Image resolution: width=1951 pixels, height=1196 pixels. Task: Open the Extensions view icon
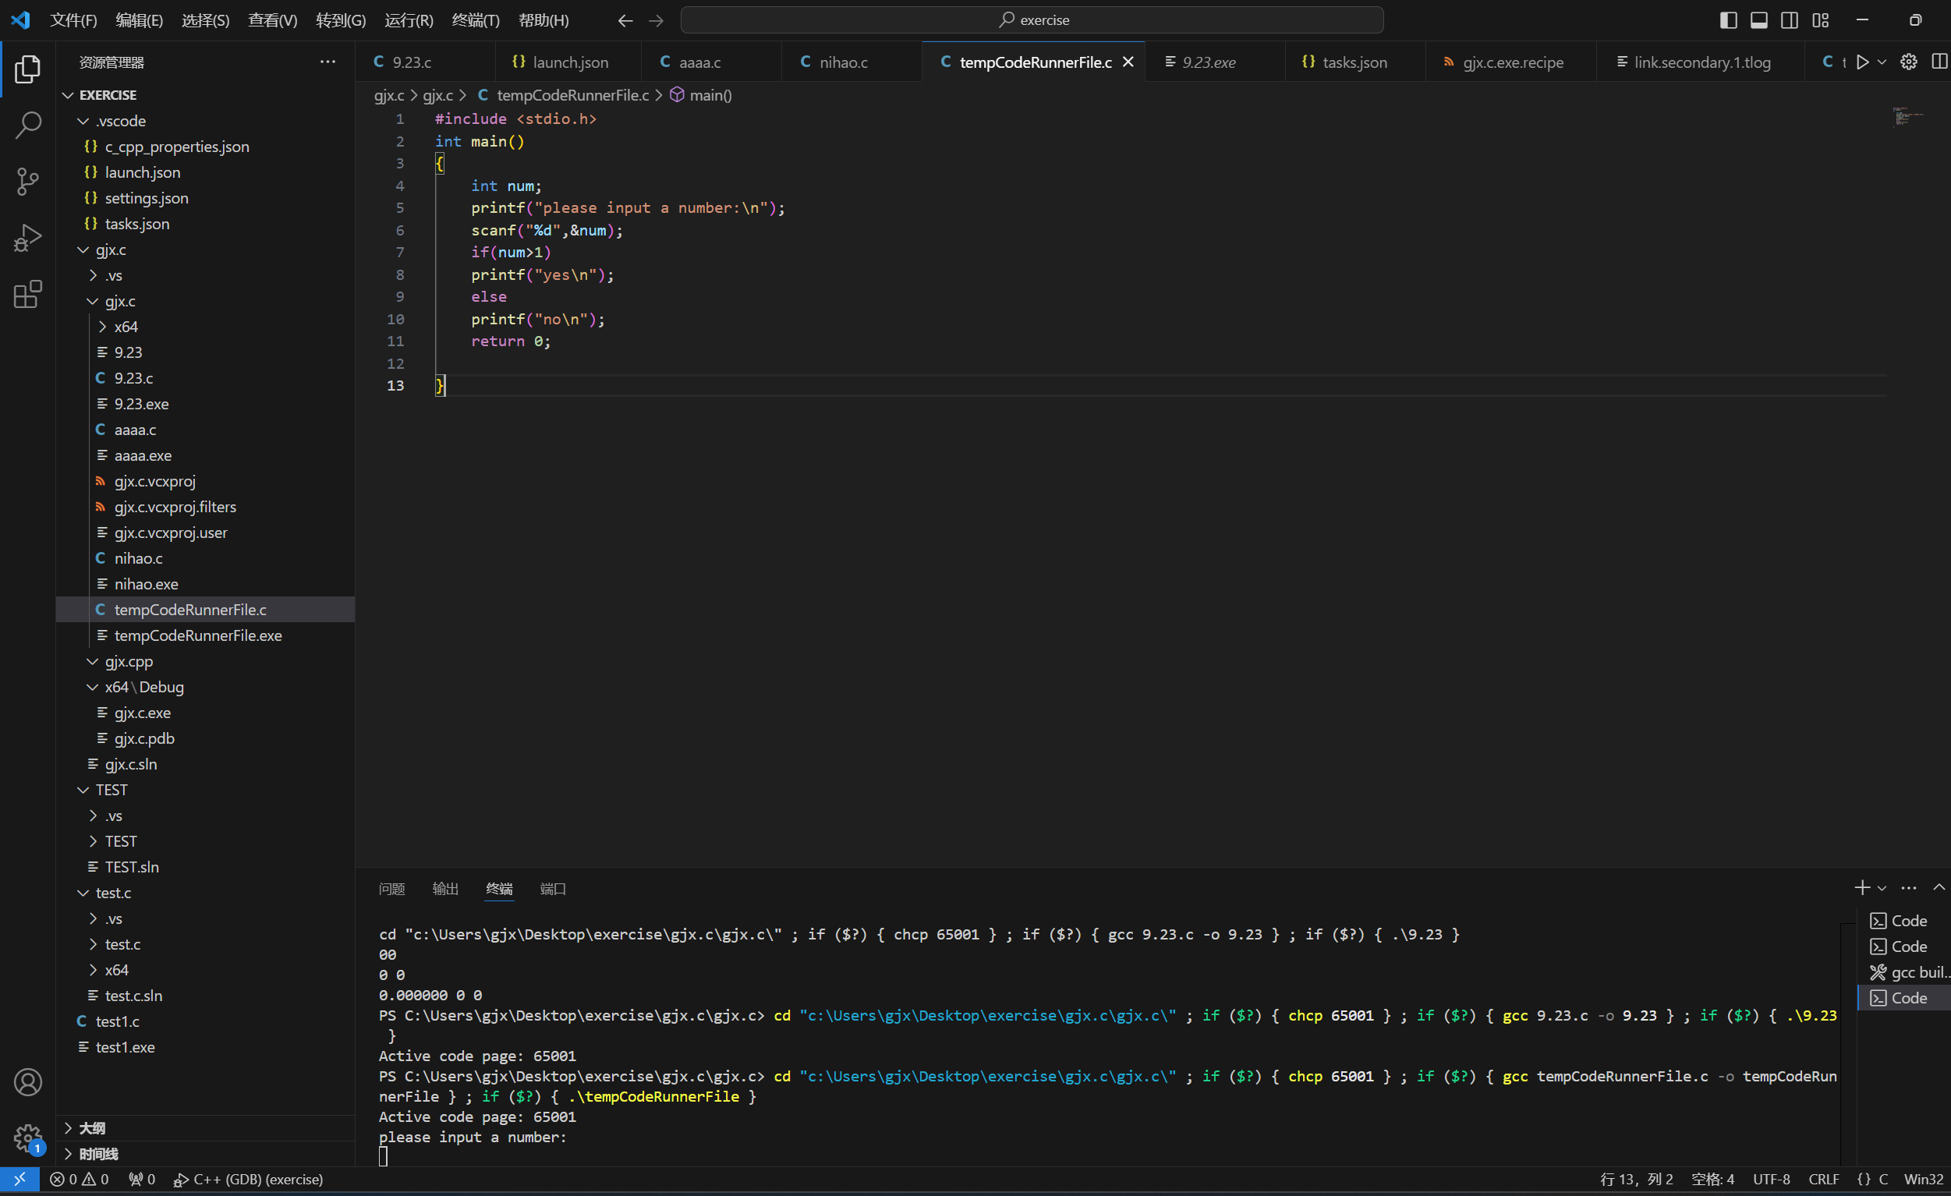click(x=28, y=295)
